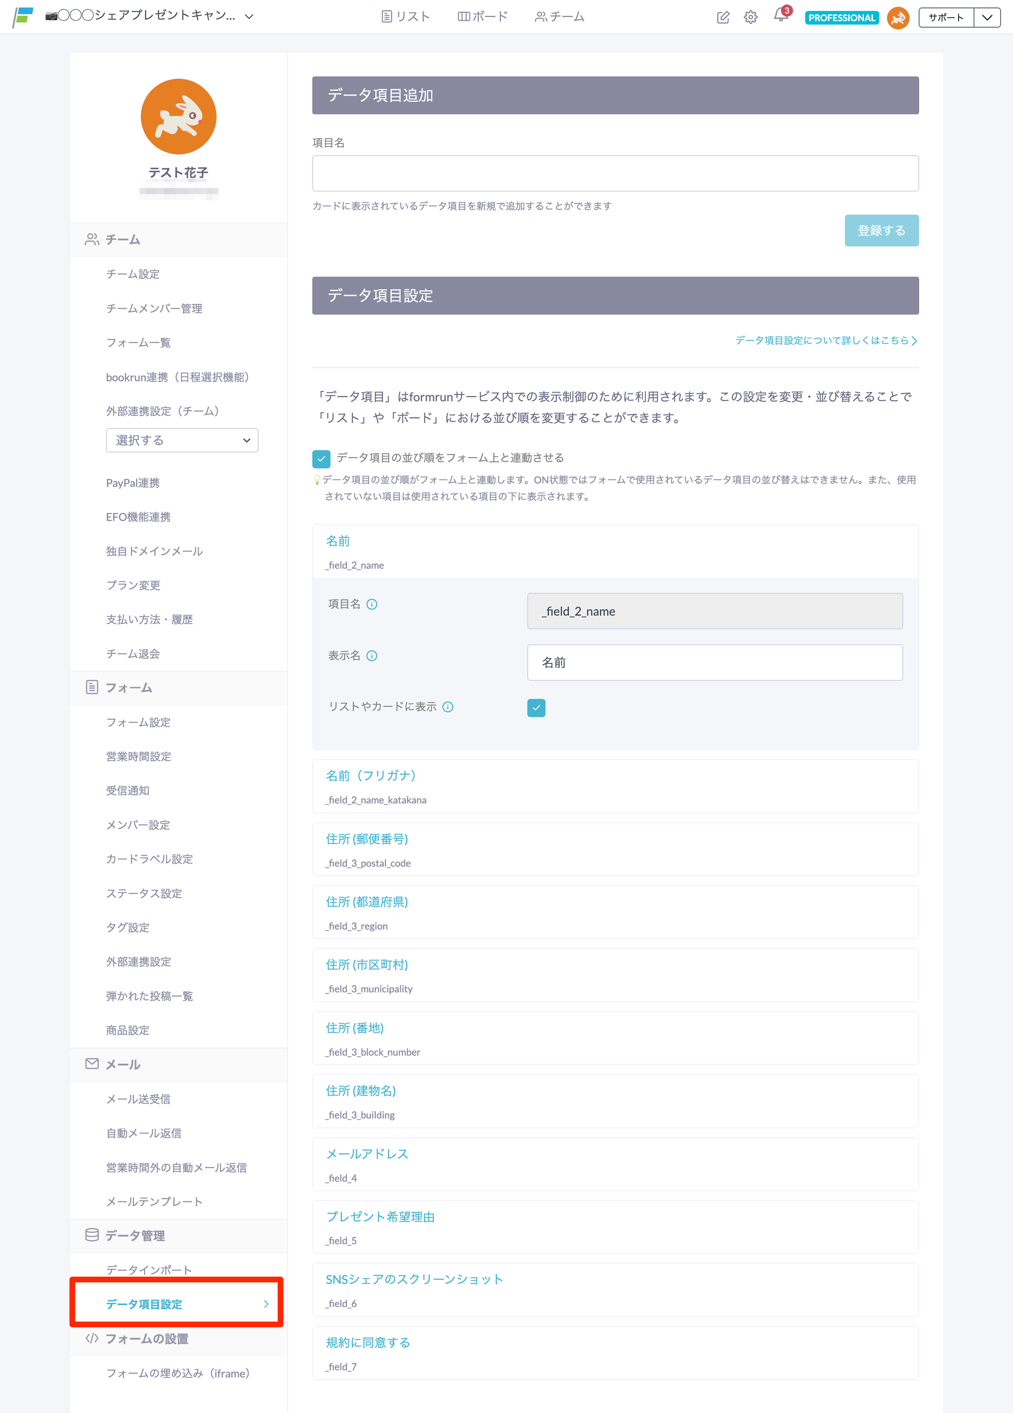Screen dimensions: 1013x1413
Task: Open the edit pencil icon in header
Action: (x=723, y=17)
